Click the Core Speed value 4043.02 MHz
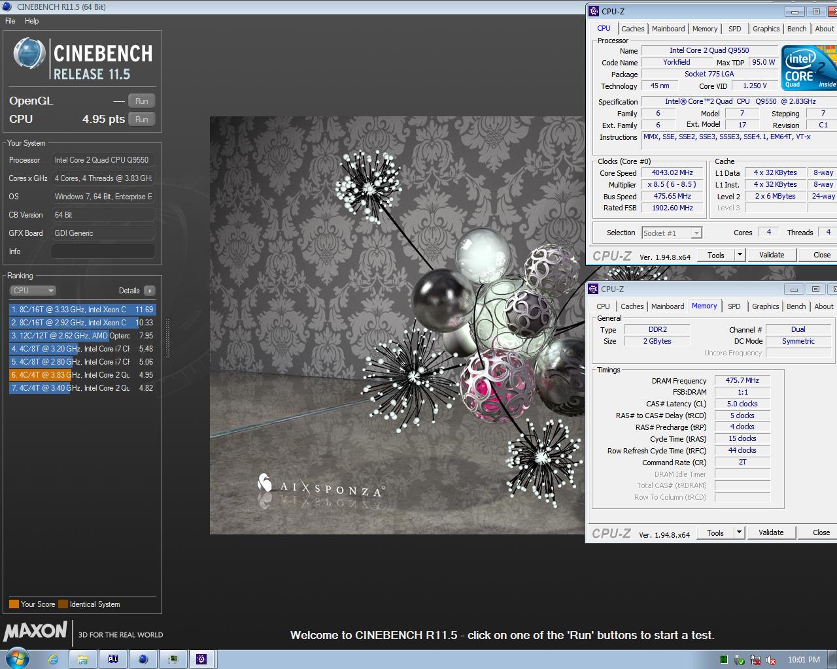 click(x=672, y=172)
